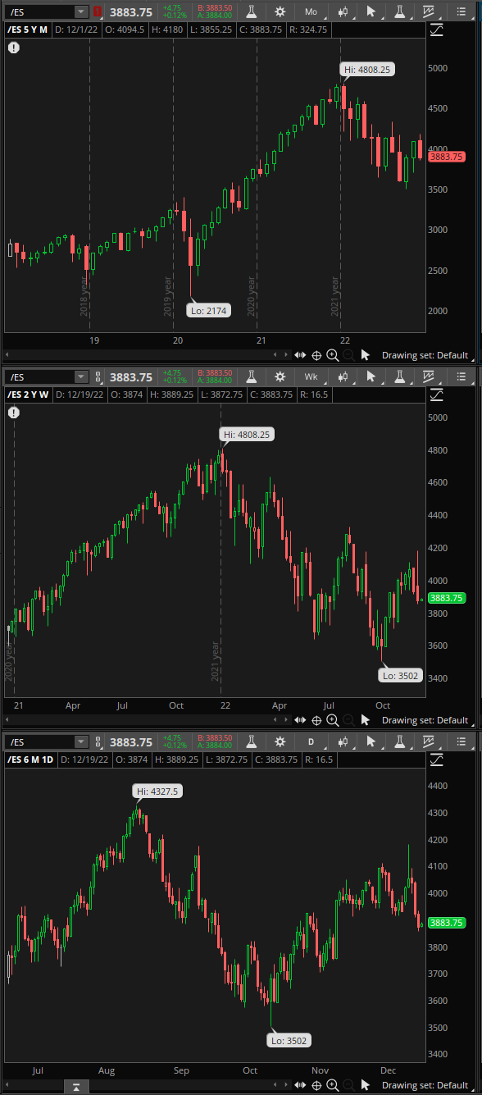Image resolution: width=482 pixels, height=1095 pixels.
Task: Click chain link icon in weekly chart header
Action: [x=98, y=376]
